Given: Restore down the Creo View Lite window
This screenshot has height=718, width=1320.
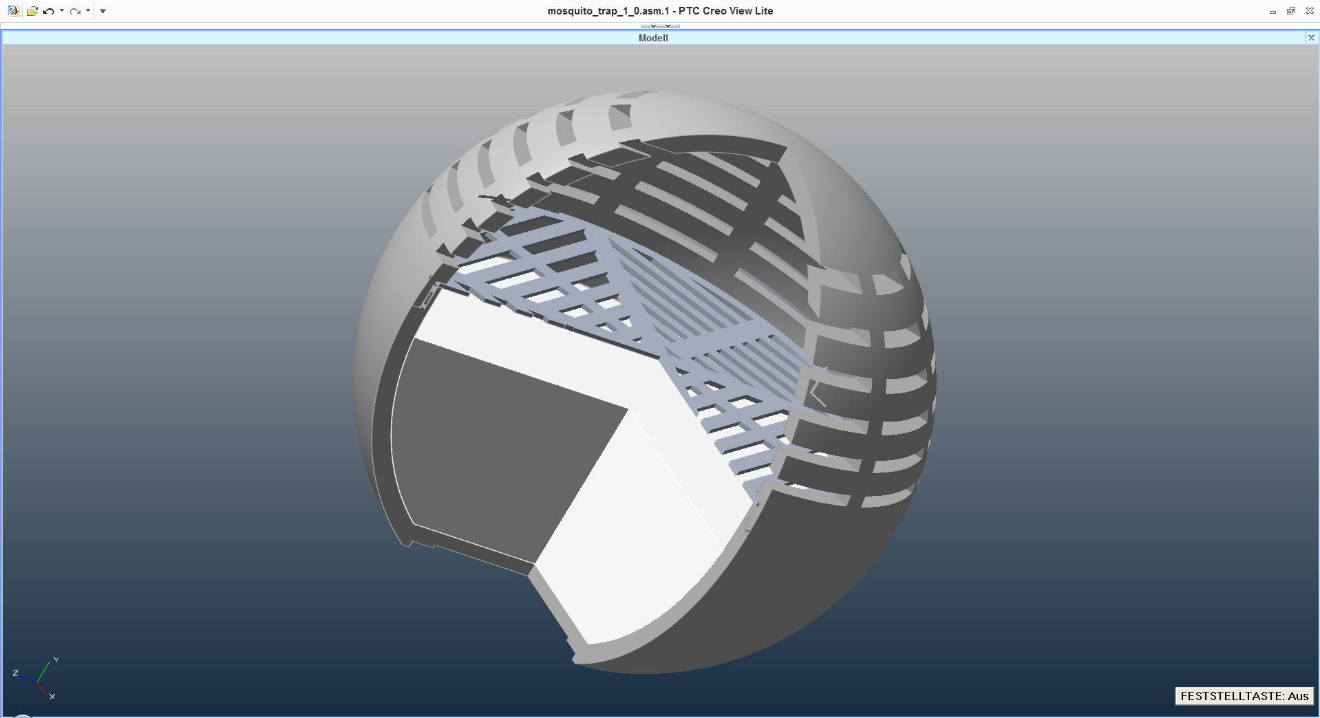Looking at the screenshot, I should point(1291,11).
